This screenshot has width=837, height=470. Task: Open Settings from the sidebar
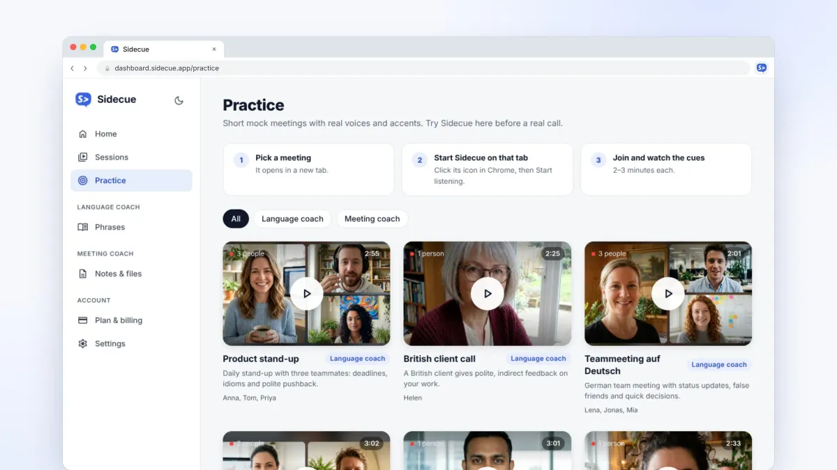coord(131,343)
